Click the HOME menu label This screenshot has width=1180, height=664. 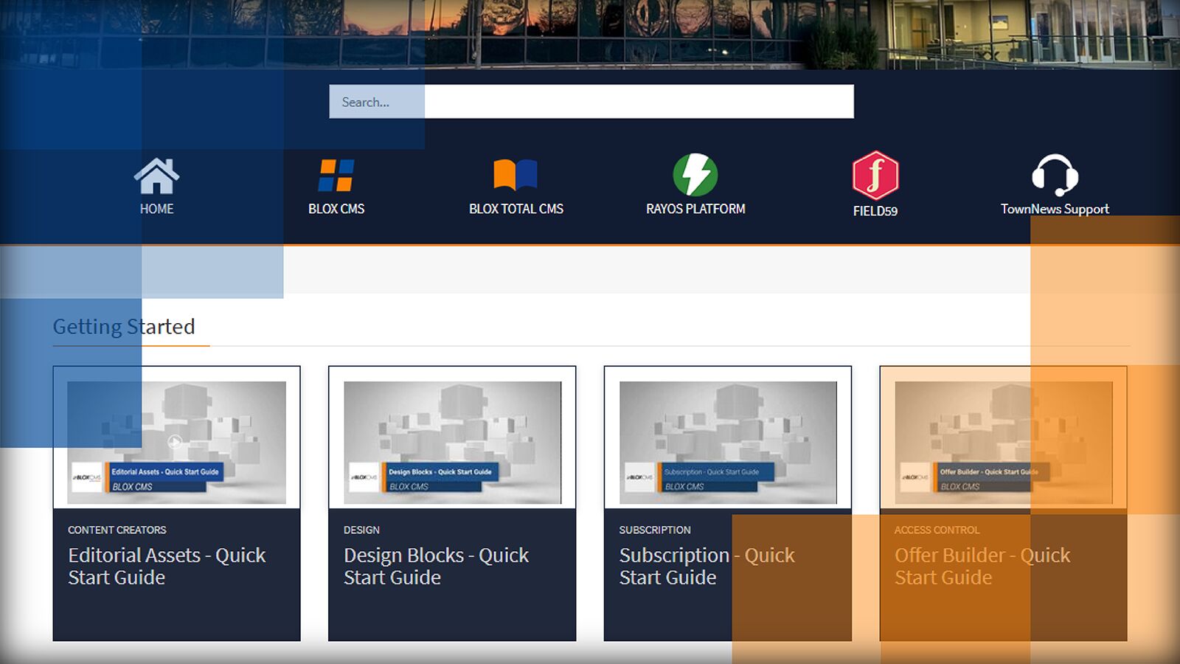click(x=156, y=209)
